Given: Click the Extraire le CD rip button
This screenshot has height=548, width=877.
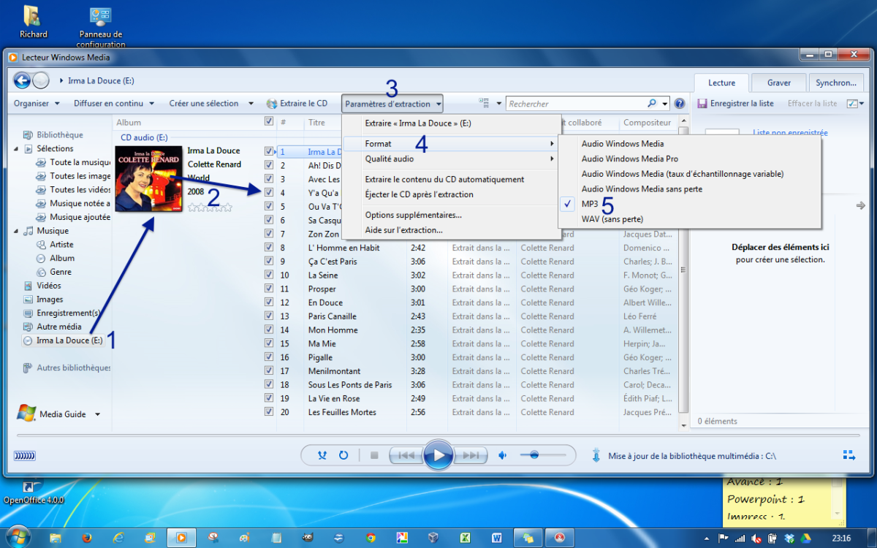Looking at the screenshot, I should point(297,104).
